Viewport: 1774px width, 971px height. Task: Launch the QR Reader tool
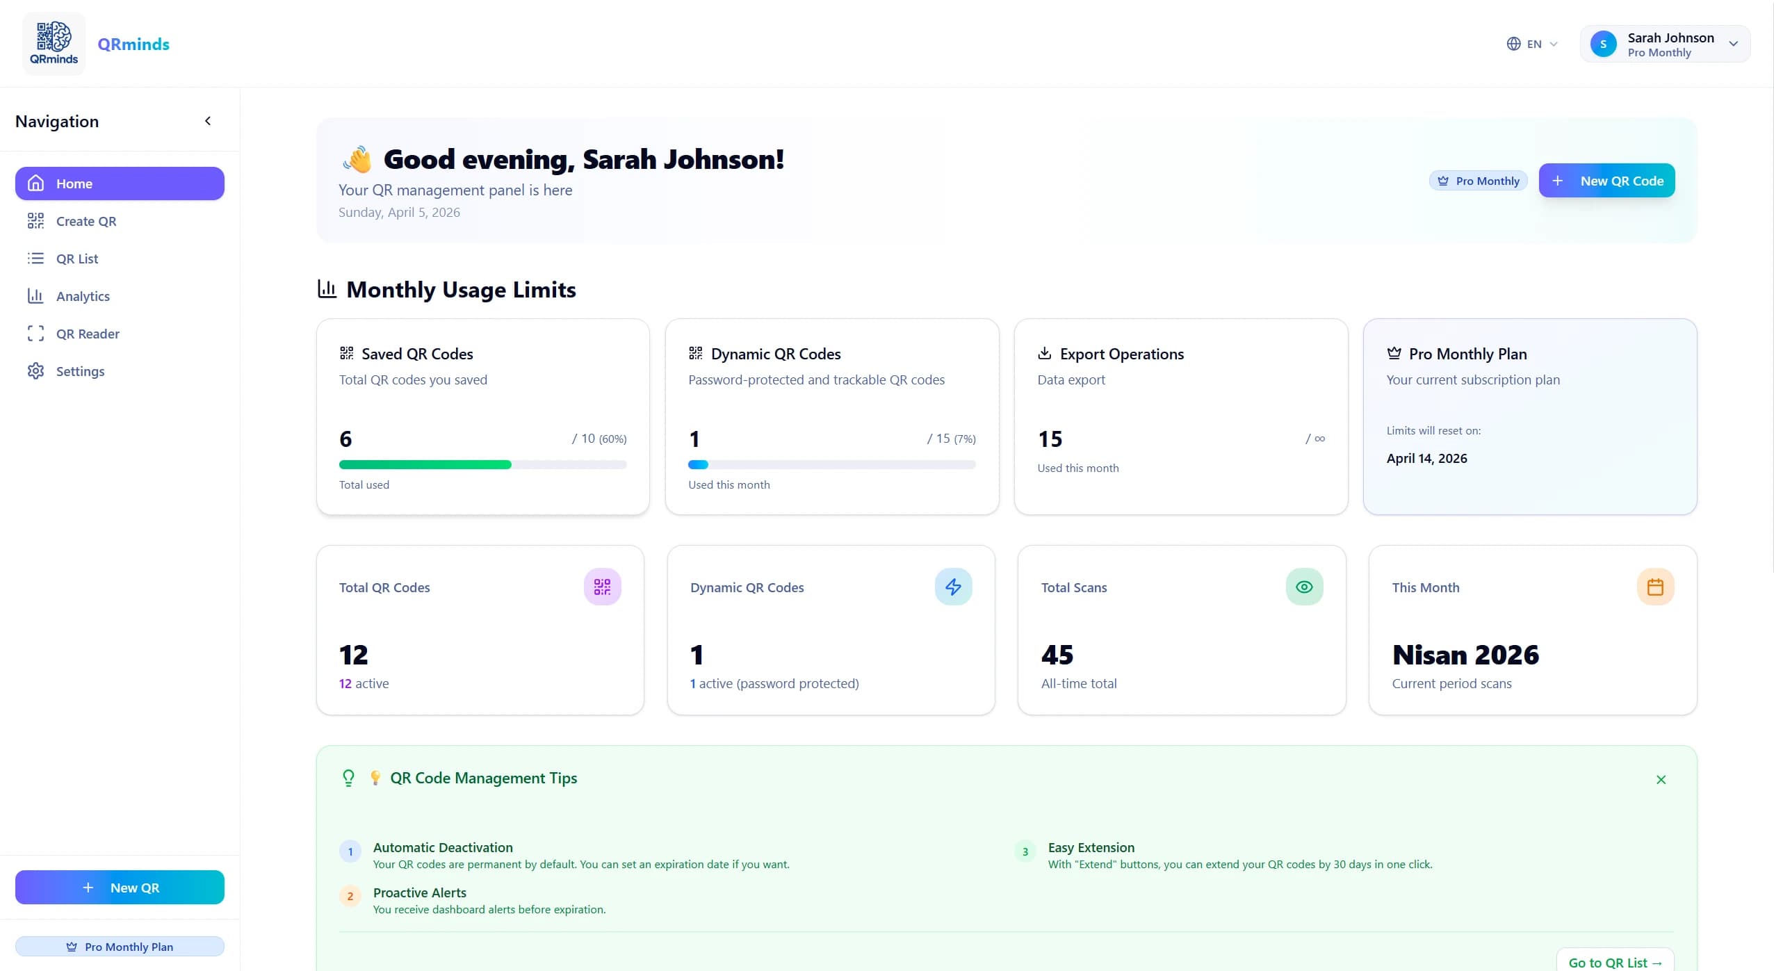tap(35, 334)
